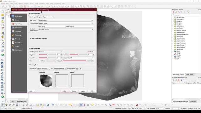Screen dimensions: 201x113
Task: Click the Map Tips speech bubble icon
Action: click(93, 105)
